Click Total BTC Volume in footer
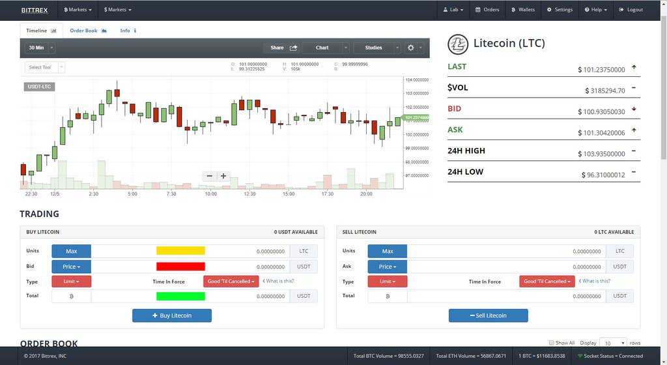 point(388,356)
